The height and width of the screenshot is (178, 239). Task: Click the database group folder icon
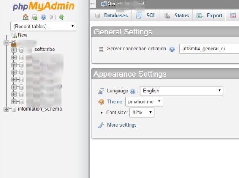coord(13,44)
